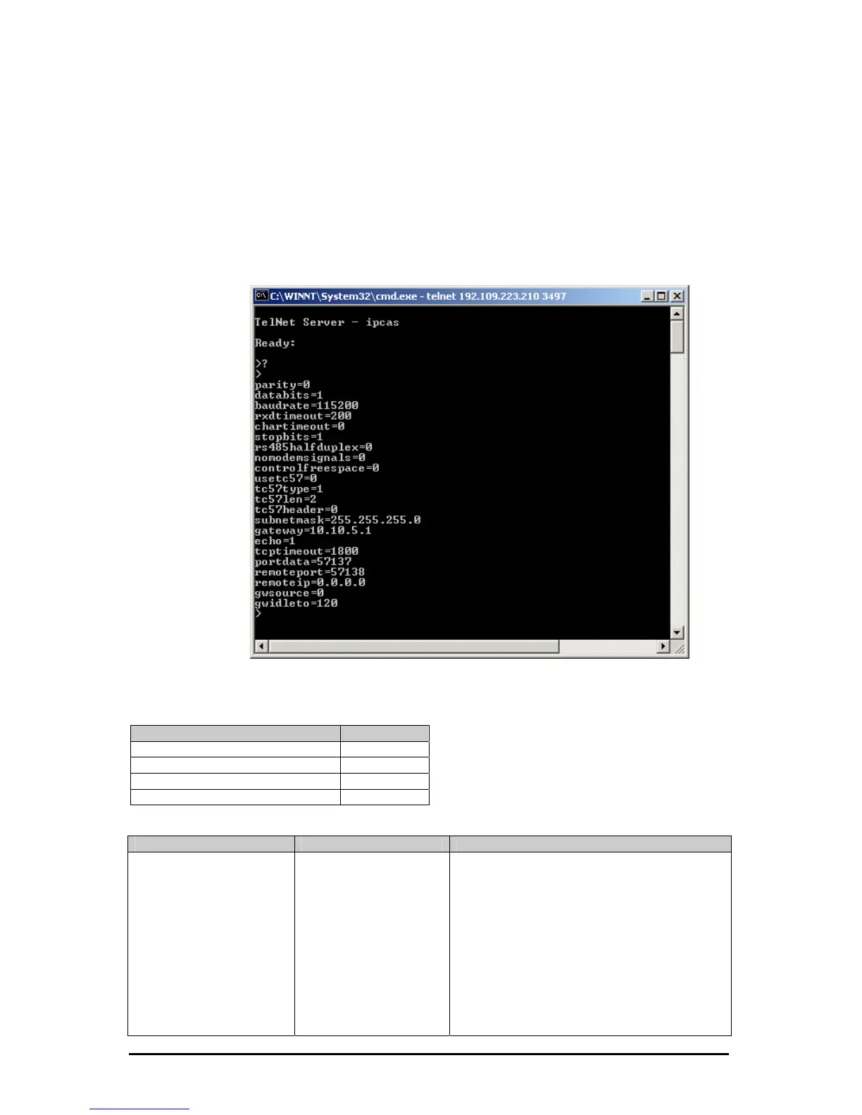This screenshot has width=862, height=1115.
Task: Click the horizontal scrollbar right arrow
Action: (663, 646)
